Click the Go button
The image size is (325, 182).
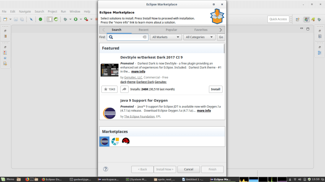click(x=221, y=37)
